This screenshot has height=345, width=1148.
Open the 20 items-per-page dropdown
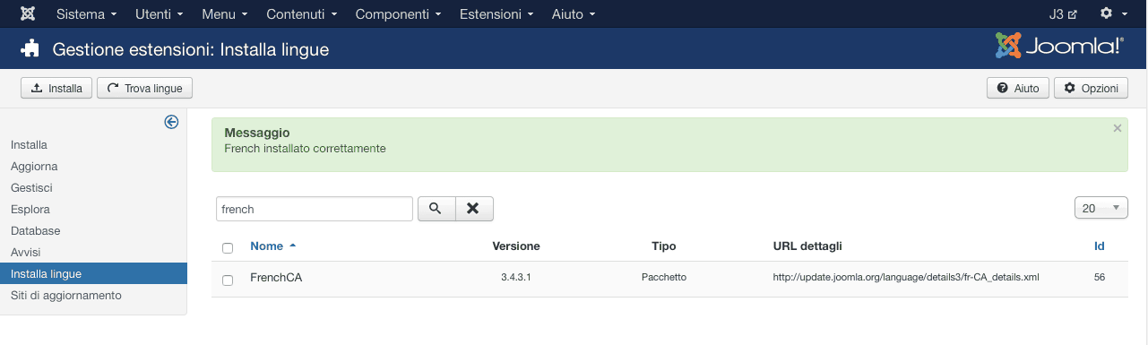pyautogui.click(x=1101, y=208)
